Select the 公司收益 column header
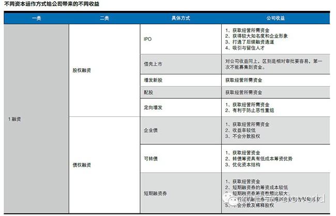Viewport: 336px width, 216px height. [x=276, y=18]
